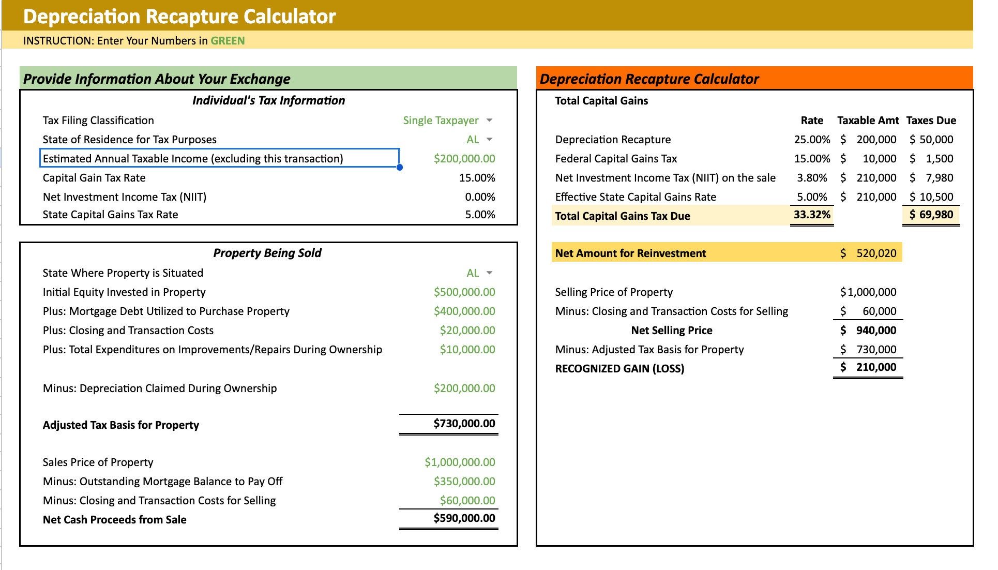This screenshot has height=570, width=998.
Task: Click selling closing costs $60,000.00 cell
Action: [x=467, y=501]
